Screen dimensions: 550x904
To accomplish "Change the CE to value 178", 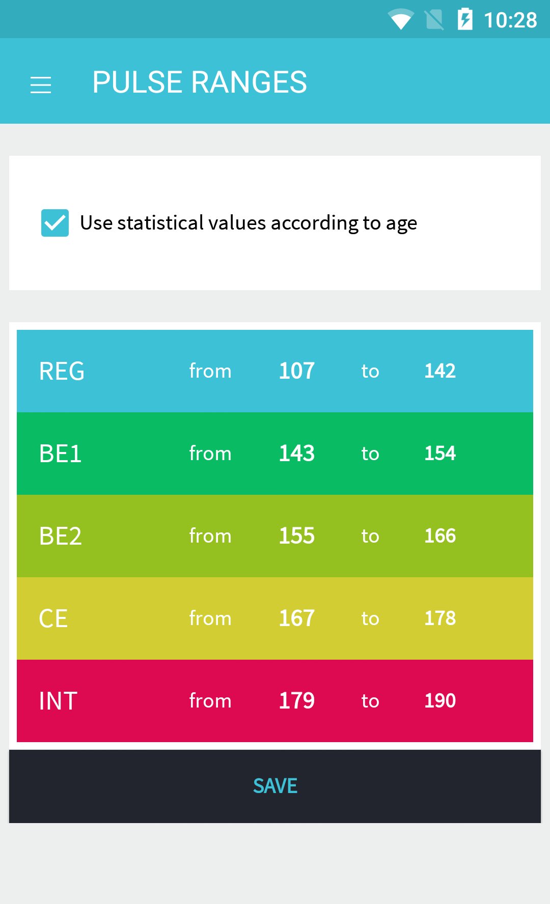I will click(440, 618).
